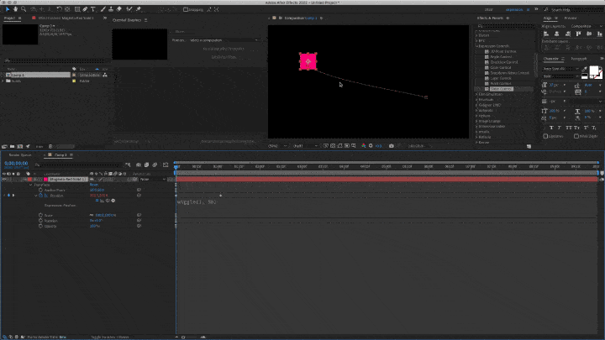The height and width of the screenshot is (340, 605).
Task: Select the Roto Brush tool
Action: pyautogui.click(x=129, y=9)
